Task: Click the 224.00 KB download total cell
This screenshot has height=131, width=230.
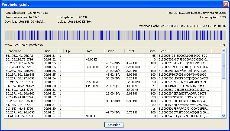Action: click(x=133, y=67)
